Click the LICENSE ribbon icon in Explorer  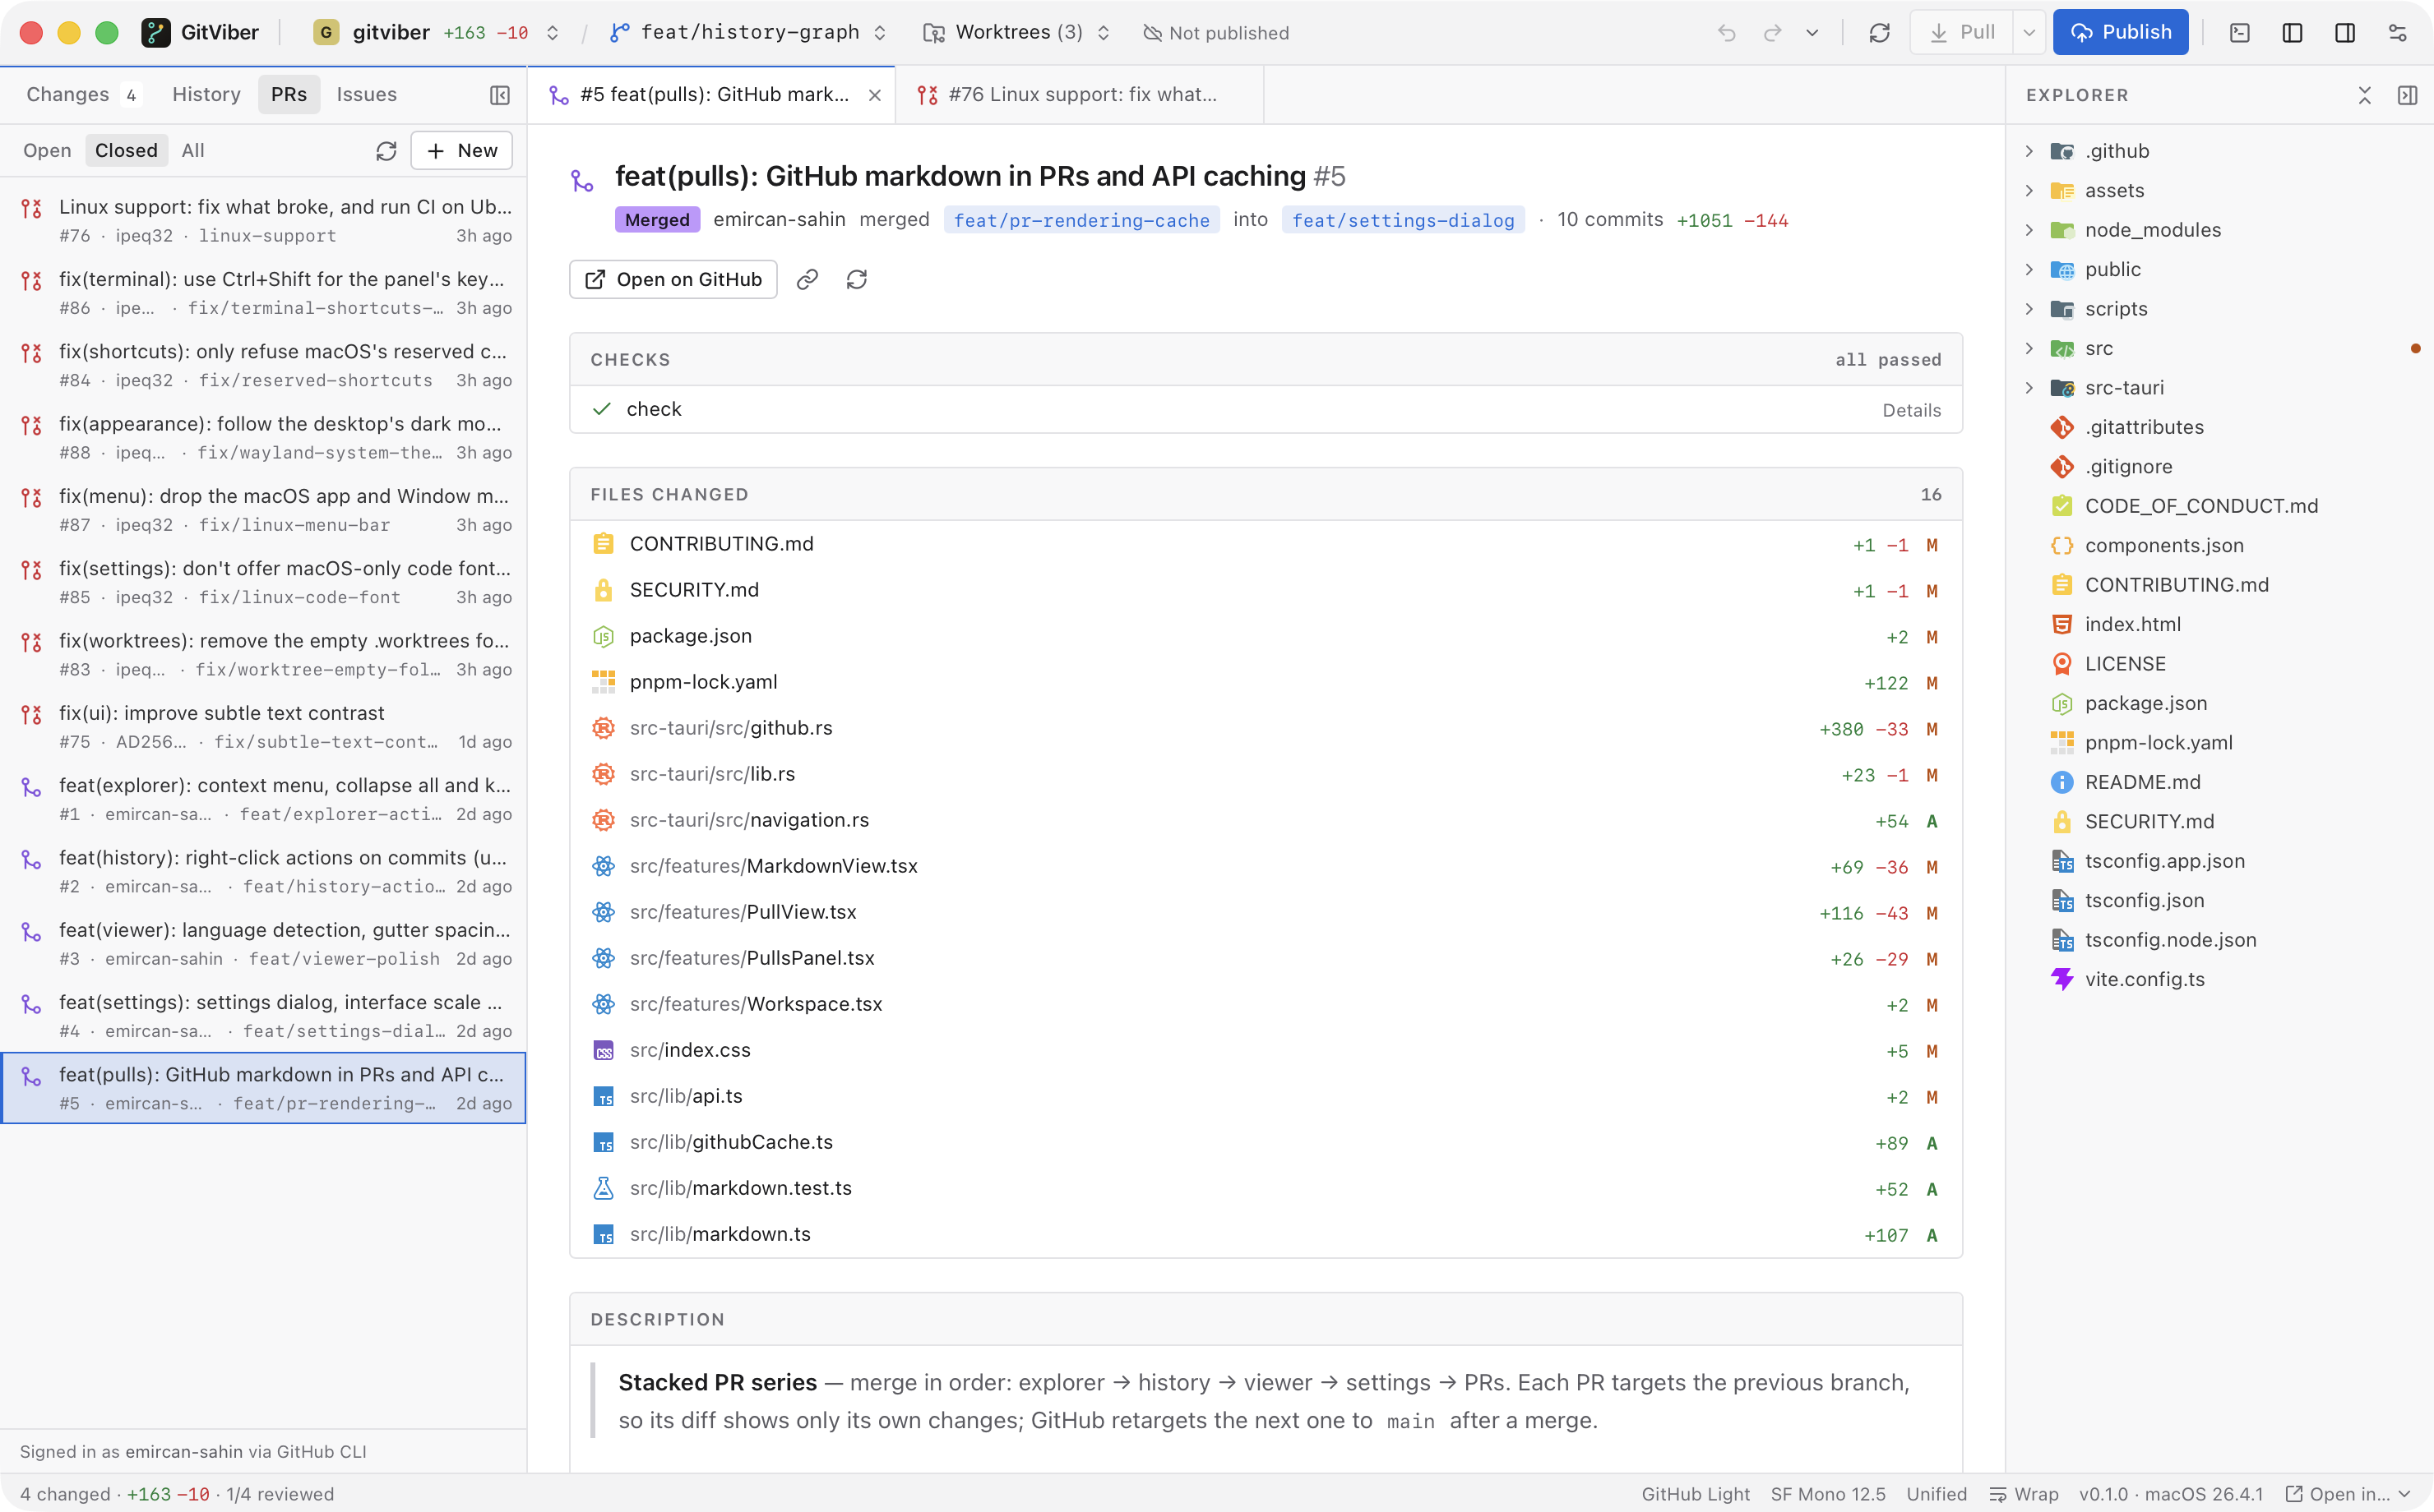click(x=2061, y=664)
